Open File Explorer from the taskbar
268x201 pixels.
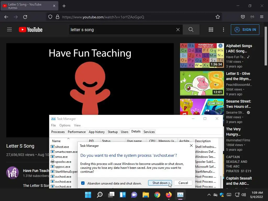(146, 195)
